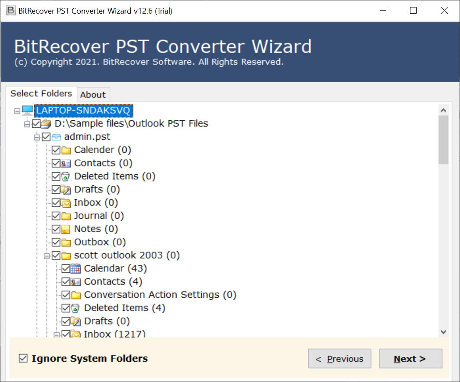Uncheck the Calendar (43) checkbox
This screenshot has width=460, height=382.
coord(66,269)
